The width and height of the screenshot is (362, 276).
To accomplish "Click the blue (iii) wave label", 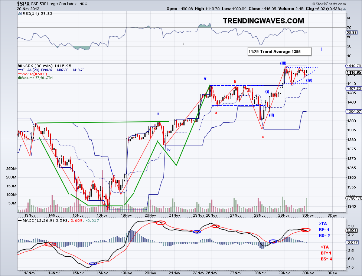I will click(283, 63).
